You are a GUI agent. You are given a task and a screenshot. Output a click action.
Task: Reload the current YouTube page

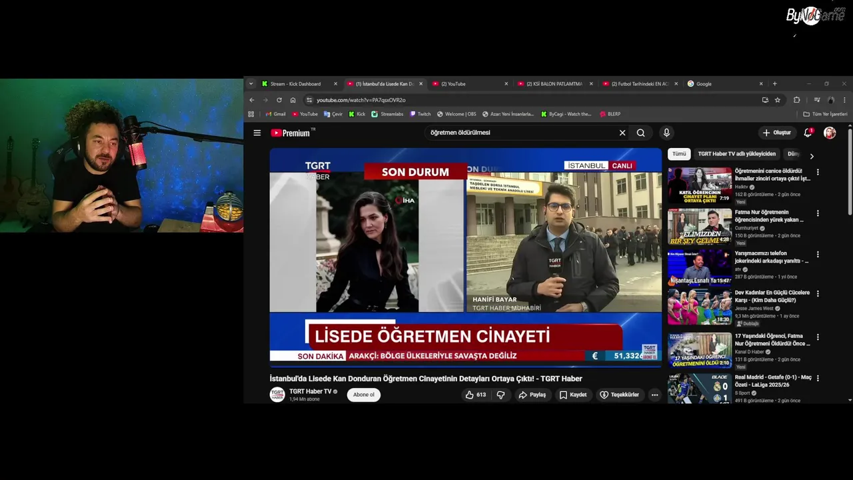tap(279, 100)
